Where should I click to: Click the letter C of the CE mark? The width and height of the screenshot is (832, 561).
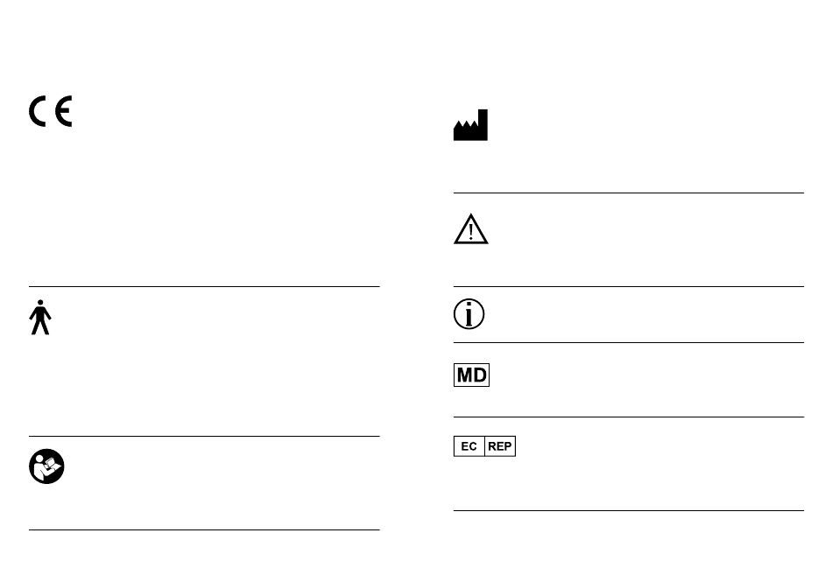point(37,111)
